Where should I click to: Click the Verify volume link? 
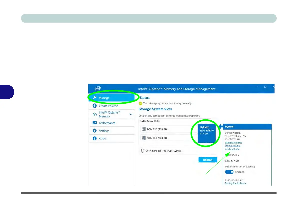(x=232, y=149)
